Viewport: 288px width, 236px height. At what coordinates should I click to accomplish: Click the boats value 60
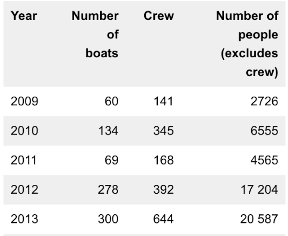(112, 101)
